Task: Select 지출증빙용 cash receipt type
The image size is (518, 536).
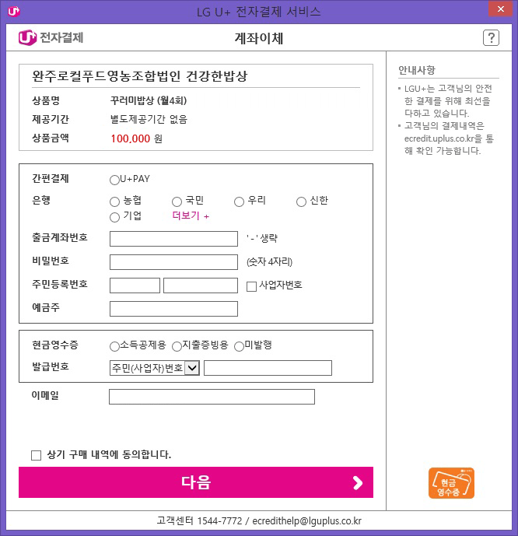Action: pyautogui.click(x=177, y=346)
